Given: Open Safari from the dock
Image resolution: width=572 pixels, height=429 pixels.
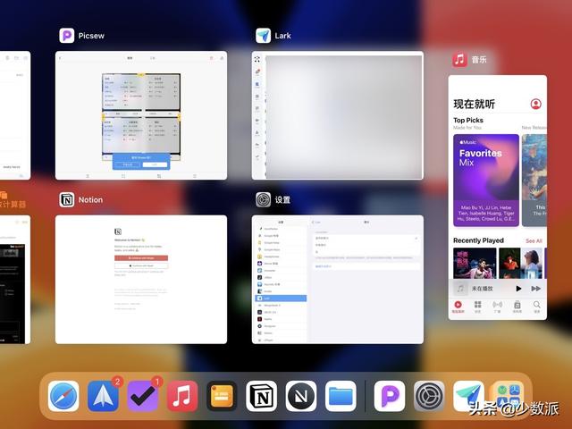Looking at the screenshot, I should pyautogui.click(x=63, y=396).
